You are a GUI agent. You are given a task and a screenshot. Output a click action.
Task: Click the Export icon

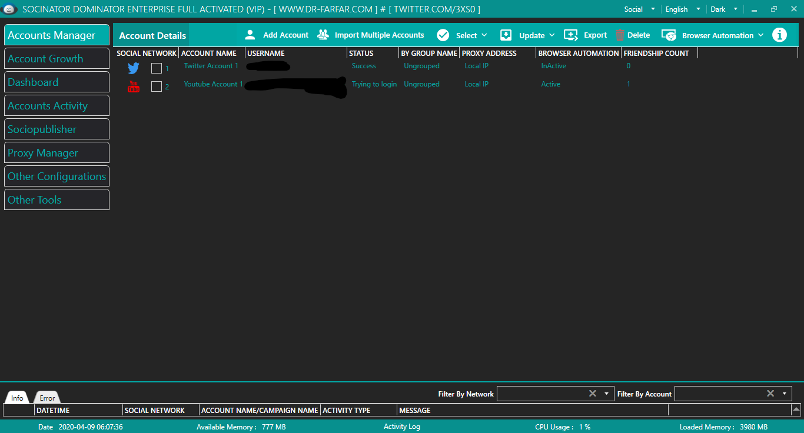[571, 35]
